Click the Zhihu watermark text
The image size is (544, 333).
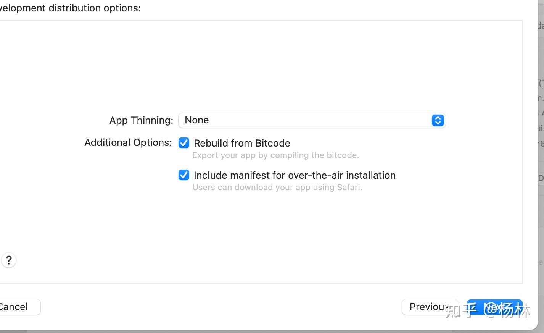point(488,310)
